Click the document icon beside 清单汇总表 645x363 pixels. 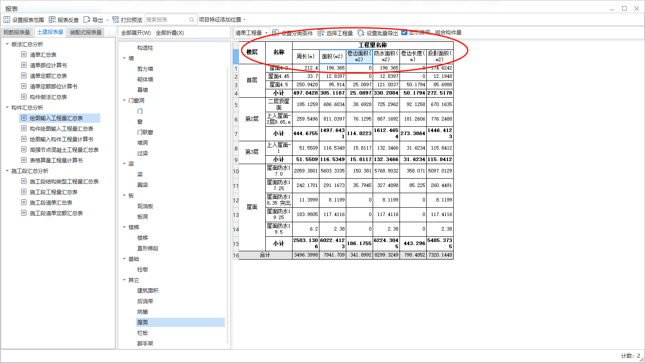[24, 55]
